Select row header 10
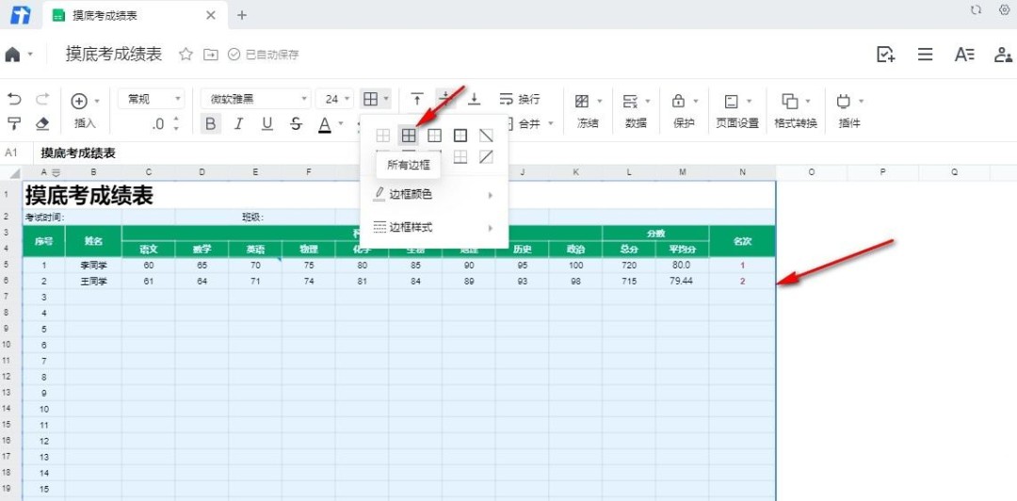Viewport: 1017px width, 501px height. pyautogui.click(x=8, y=345)
